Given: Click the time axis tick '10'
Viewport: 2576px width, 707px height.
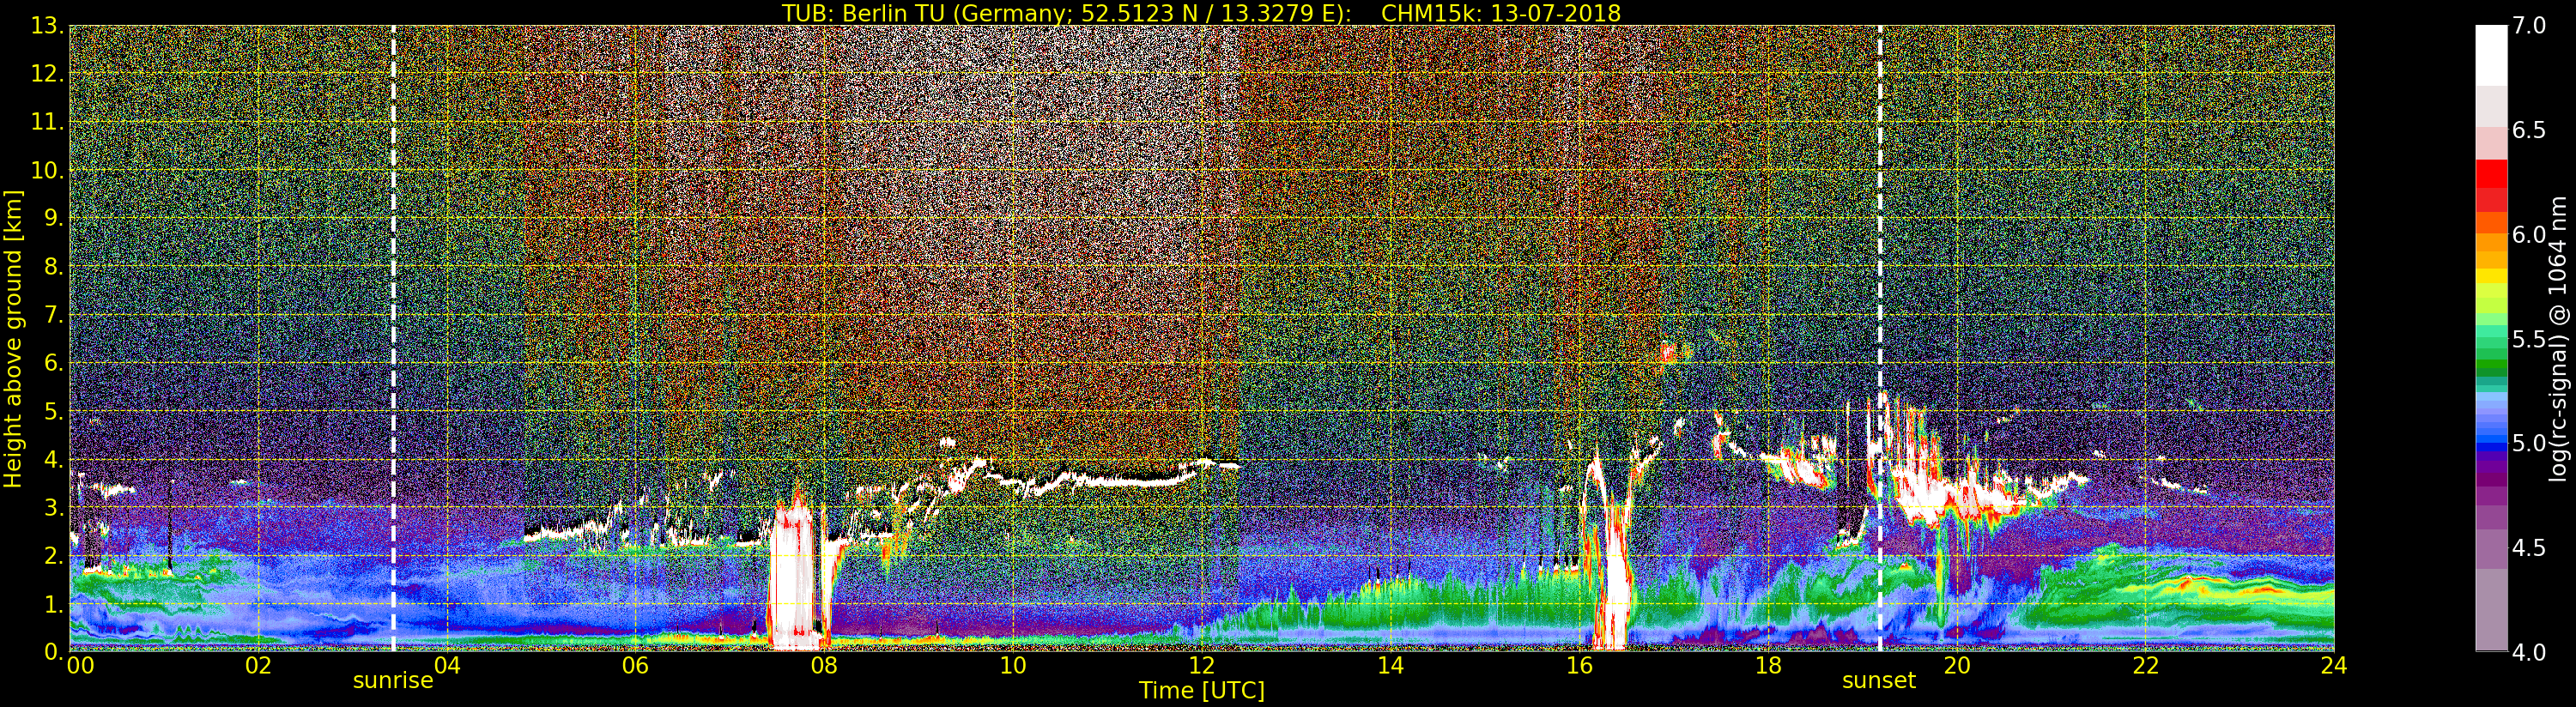Looking at the screenshot, I should [x=1013, y=666].
